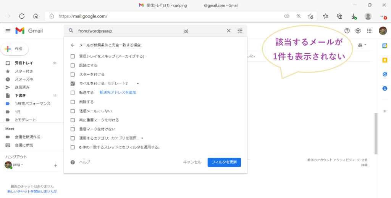Viewport: 391px width, 198px height.
Task: Click the 転送先アドレスを追加 link
Action: 118,93
